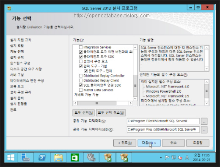Screen dimensions: 220x167
Task: Uncheck the Management Tools - Complete checkbox
Action: [x=86, y=71]
